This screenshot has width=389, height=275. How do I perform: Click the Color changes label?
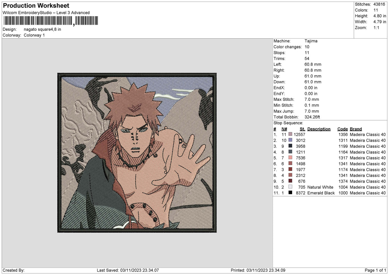point(288,47)
